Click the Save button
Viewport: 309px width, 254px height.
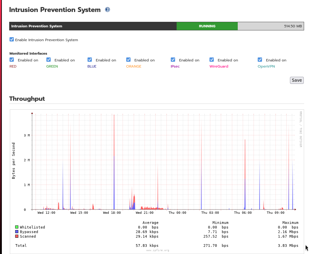pos(297,80)
